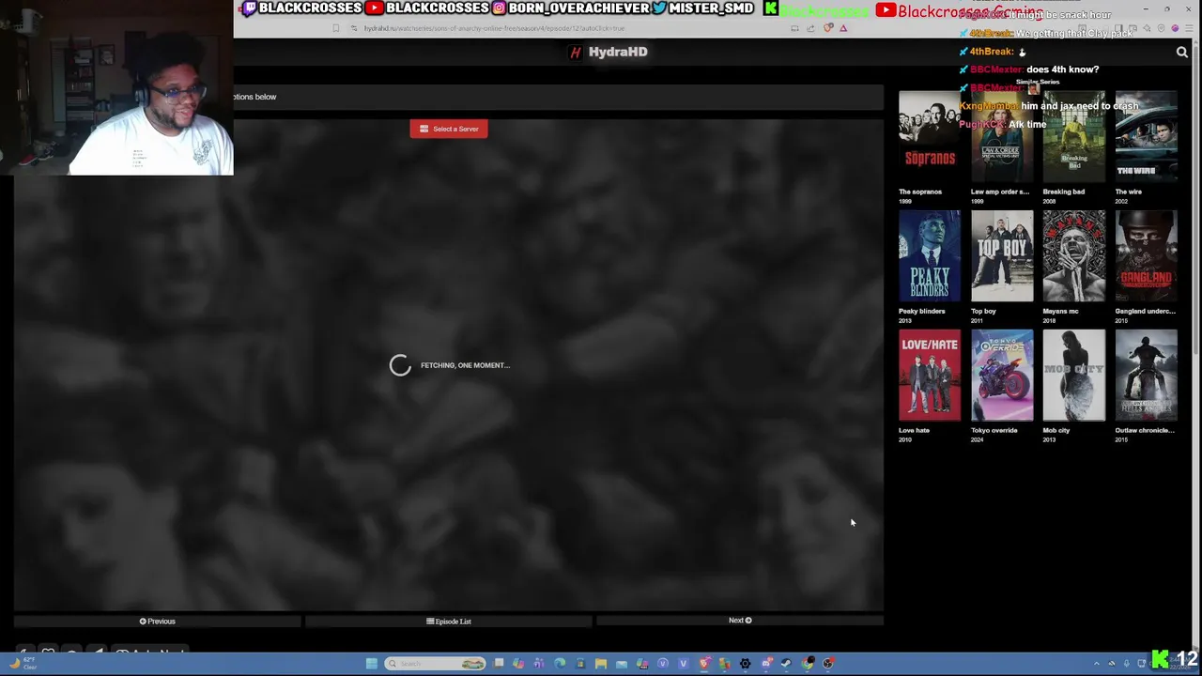
Task: Open Mail app from taskbar
Action: (621, 664)
